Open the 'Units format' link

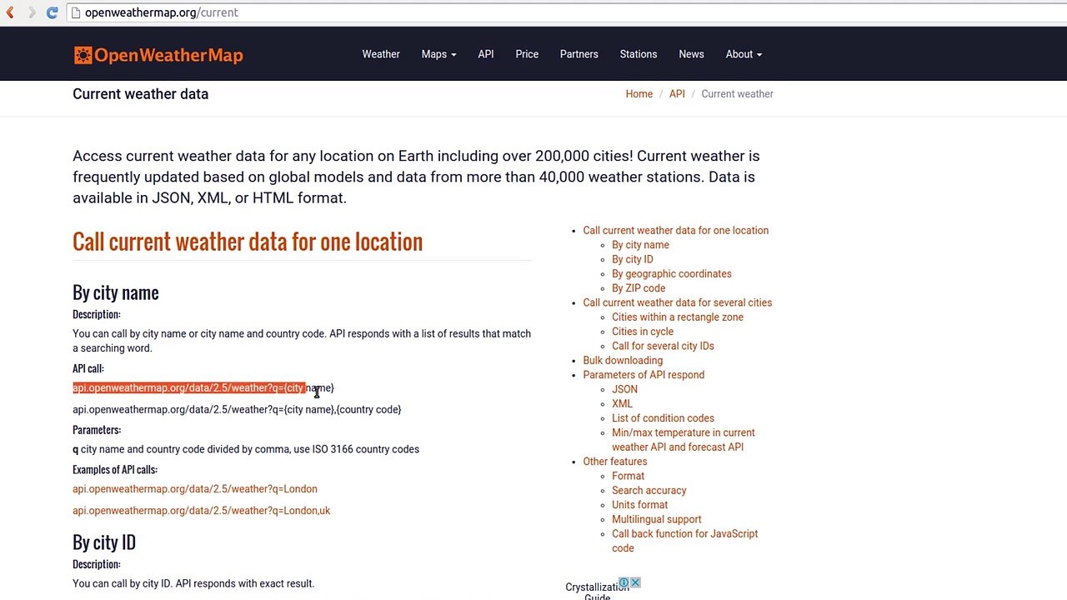(x=639, y=505)
